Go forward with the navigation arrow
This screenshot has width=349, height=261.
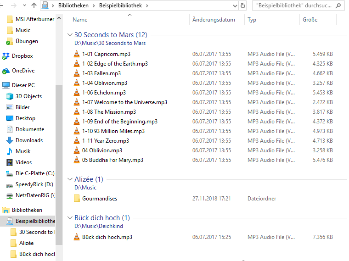pos(14,6)
